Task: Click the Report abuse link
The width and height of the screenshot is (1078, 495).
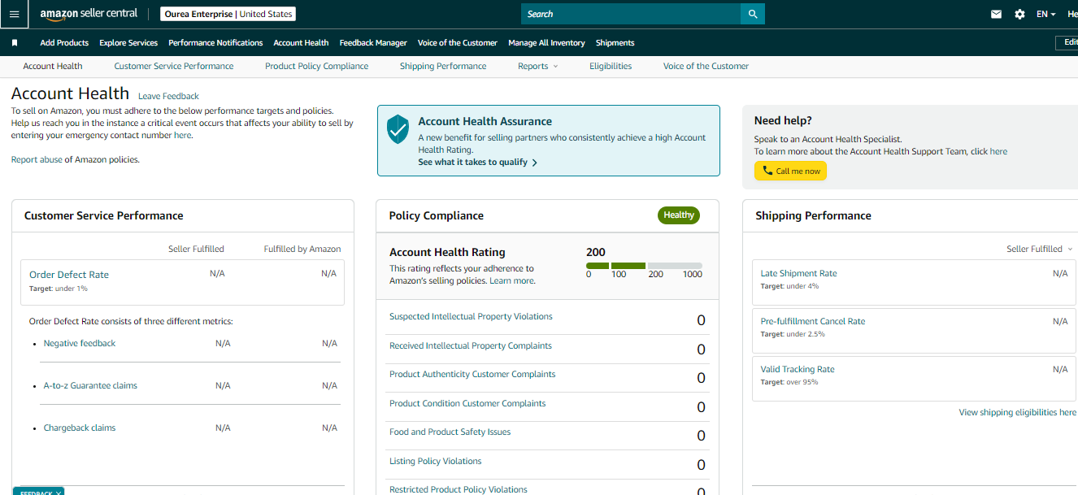Action: click(x=37, y=159)
